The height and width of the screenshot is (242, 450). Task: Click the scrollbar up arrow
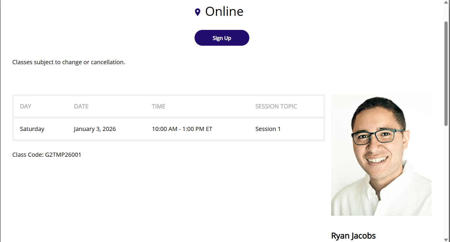click(x=446, y=2)
